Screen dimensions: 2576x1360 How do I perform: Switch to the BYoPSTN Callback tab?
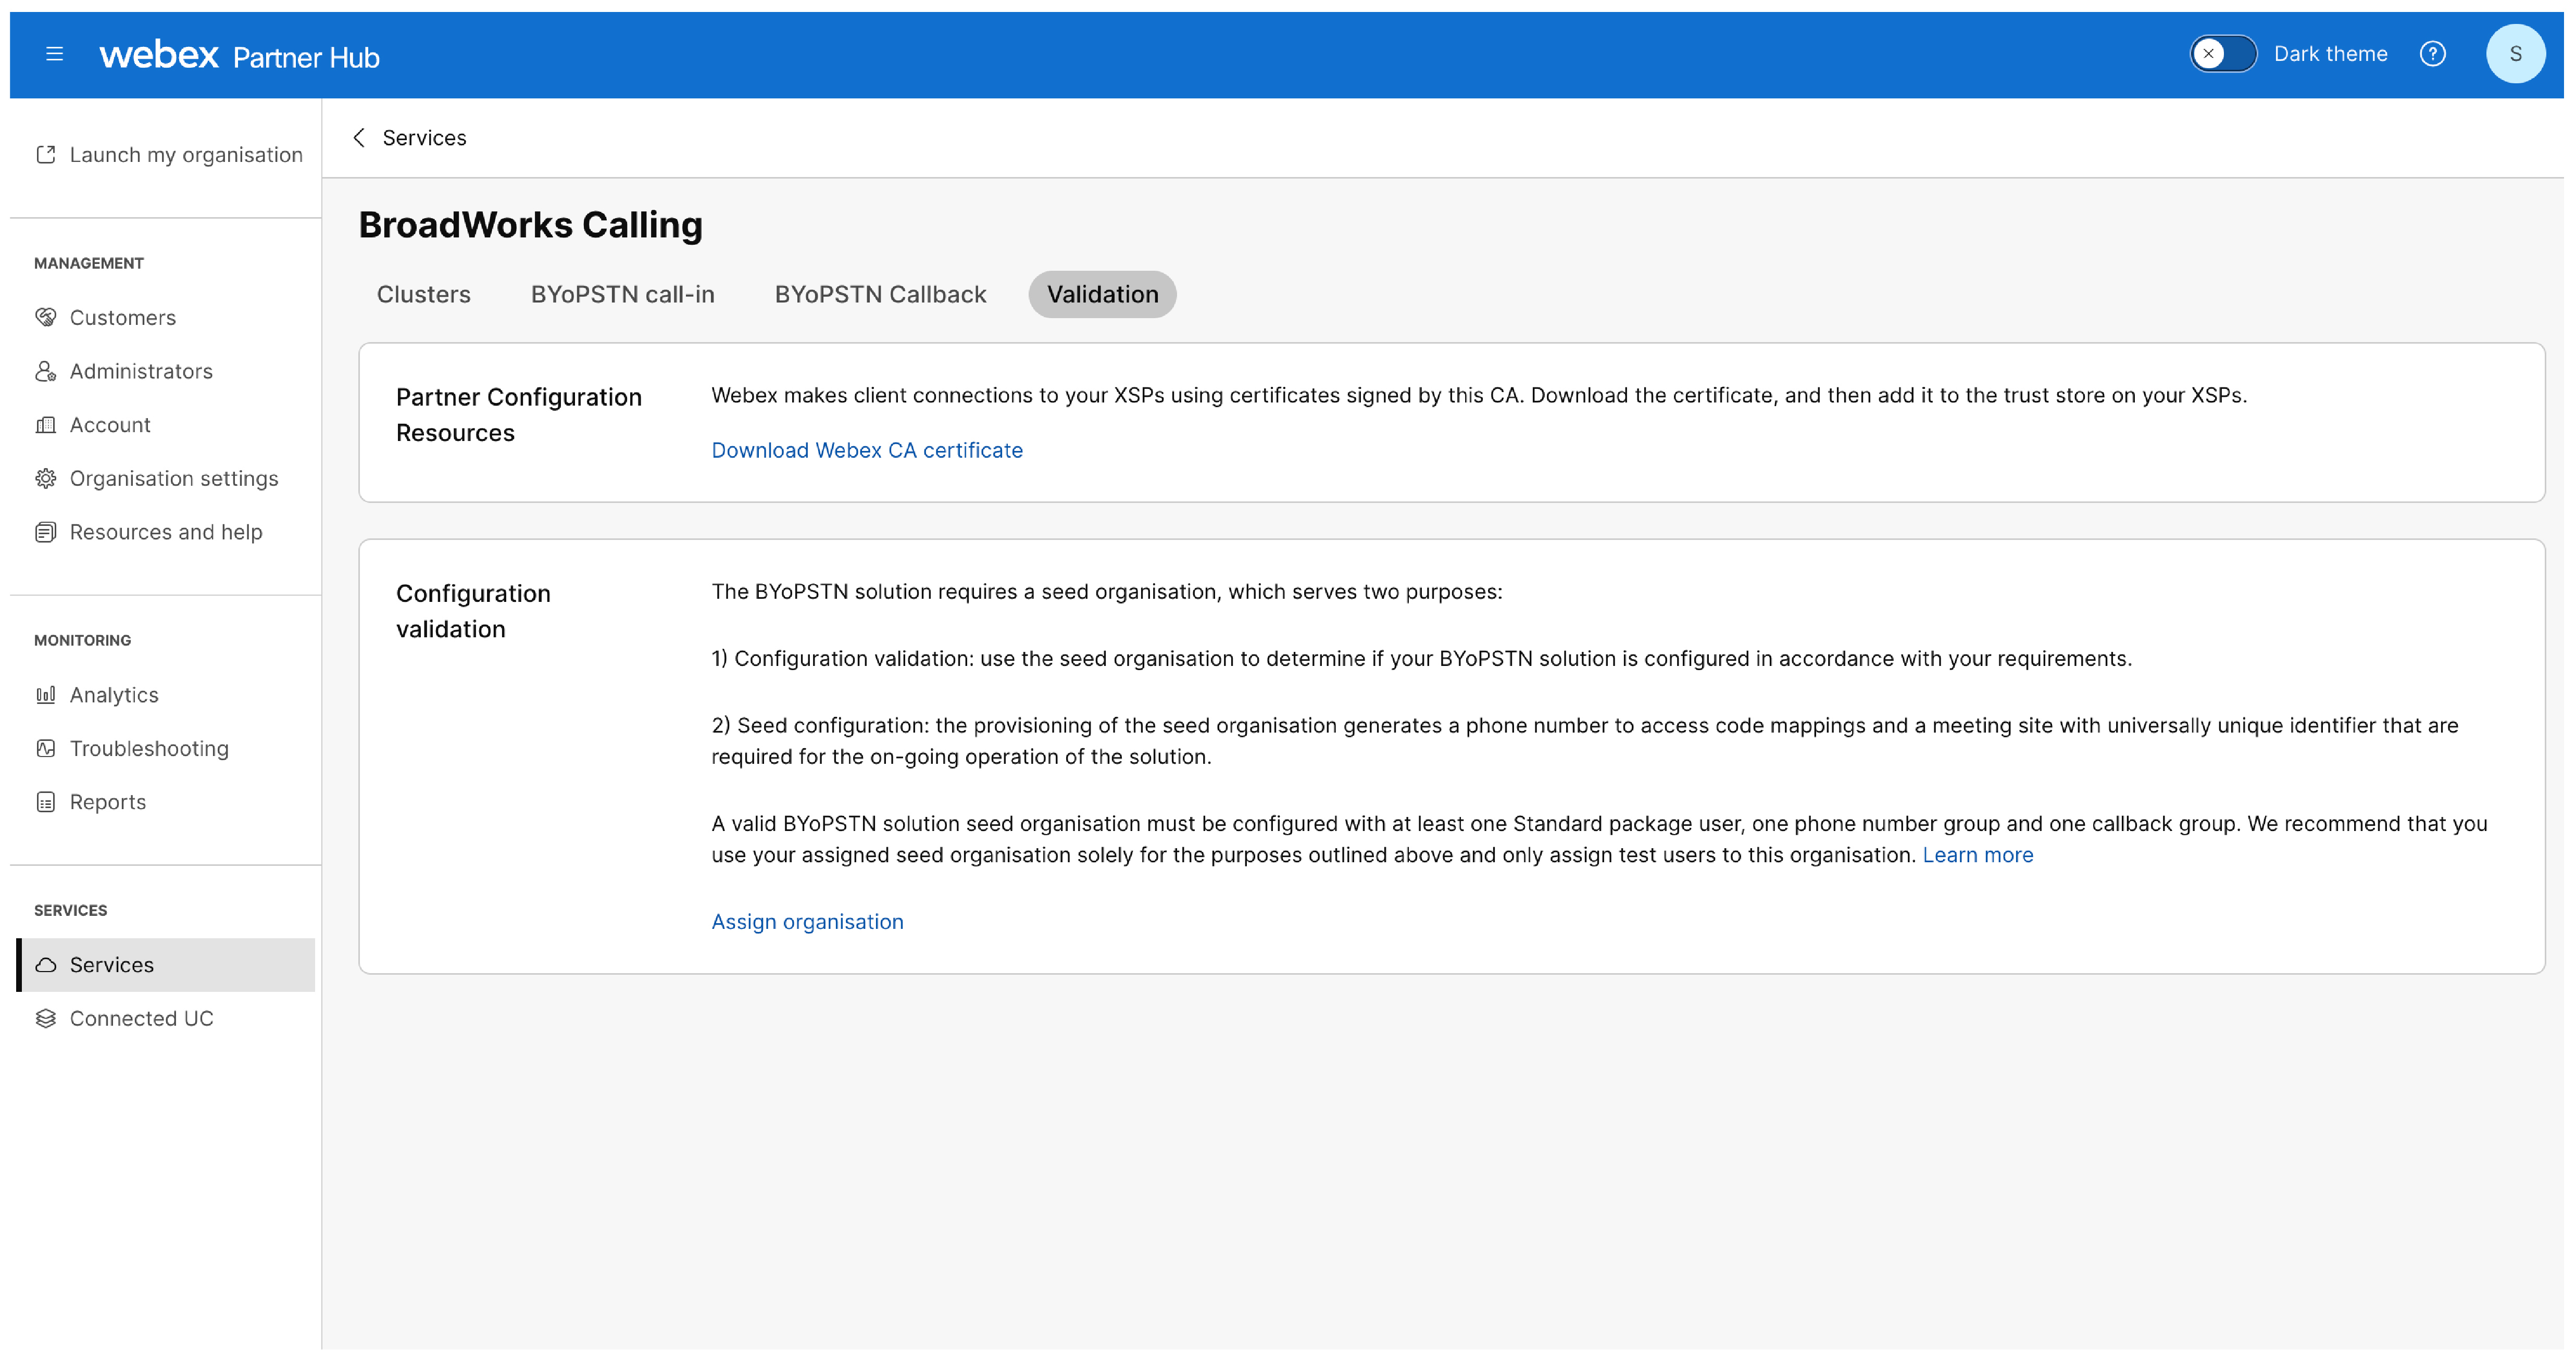pyautogui.click(x=880, y=295)
